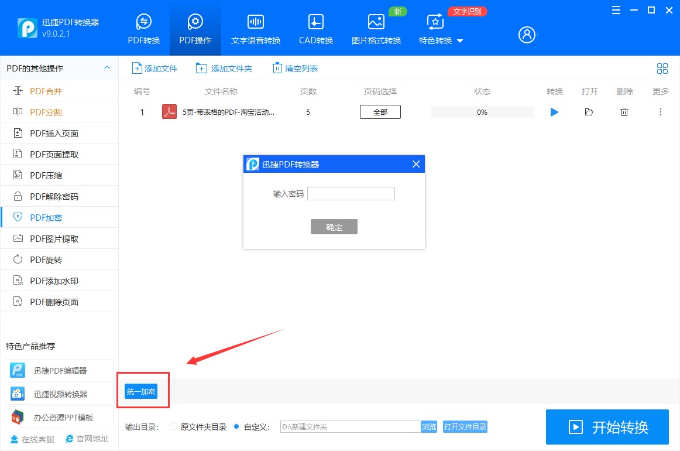The width and height of the screenshot is (680, 451).
Task: Open the file location using the 打开 folder icon
Action: click(x=589, y=112)
